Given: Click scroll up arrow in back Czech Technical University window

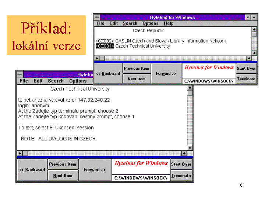Looking at the screenshot, I should pos(190,88).
